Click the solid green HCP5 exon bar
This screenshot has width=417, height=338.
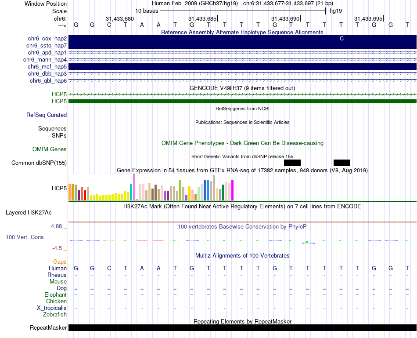(x=242, y=101)
